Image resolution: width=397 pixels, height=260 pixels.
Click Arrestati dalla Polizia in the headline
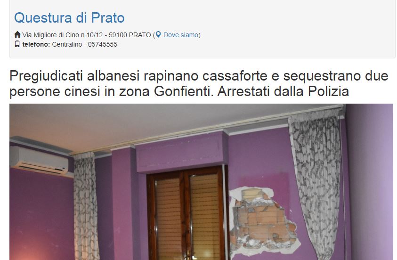(x=283, y=91)
